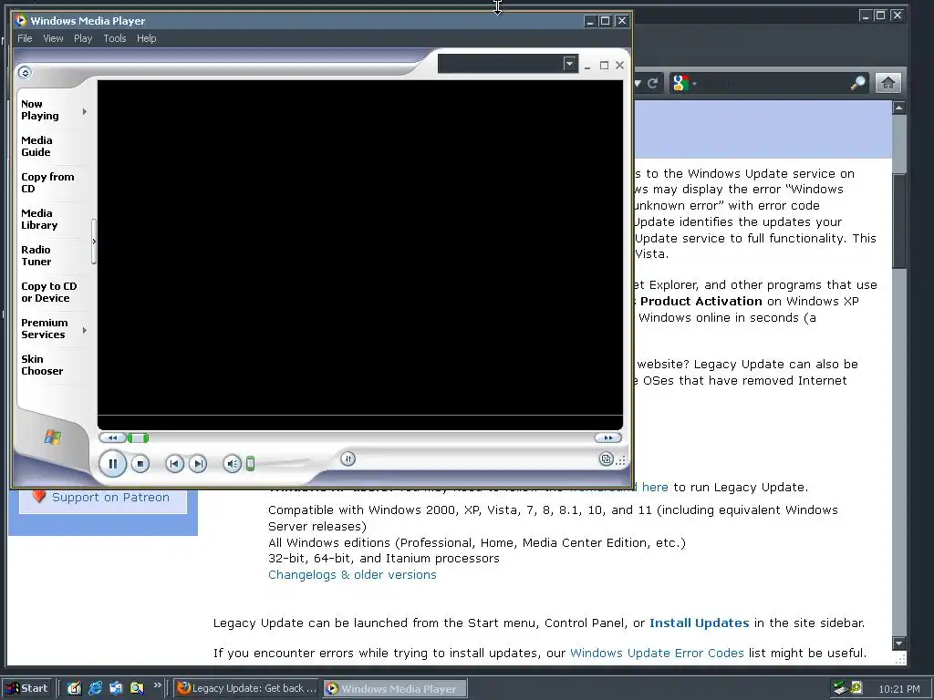This screenshot has height=700, width=934.
Task: Follow the 'here' link in the browser
Action: click(x=655, y=487)
